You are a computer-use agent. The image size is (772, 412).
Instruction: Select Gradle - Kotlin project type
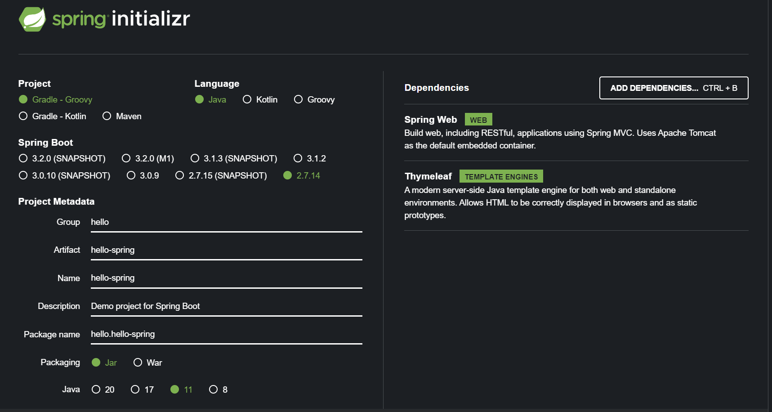(x=52, y=116)
